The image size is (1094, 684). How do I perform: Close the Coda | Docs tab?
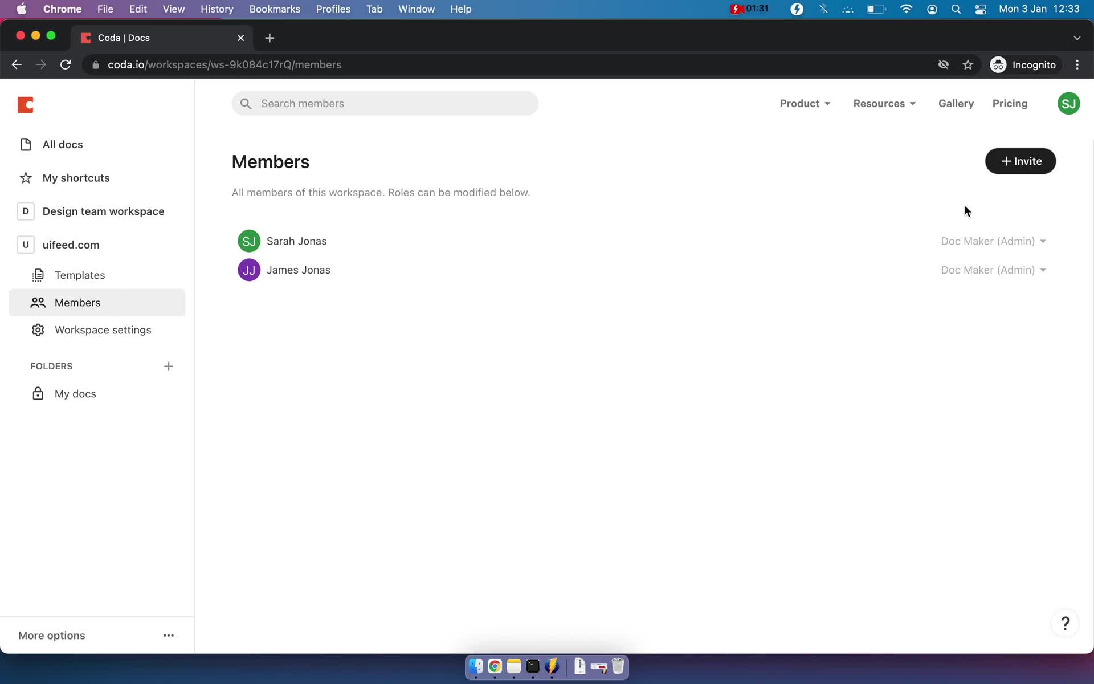click(240, 38)
